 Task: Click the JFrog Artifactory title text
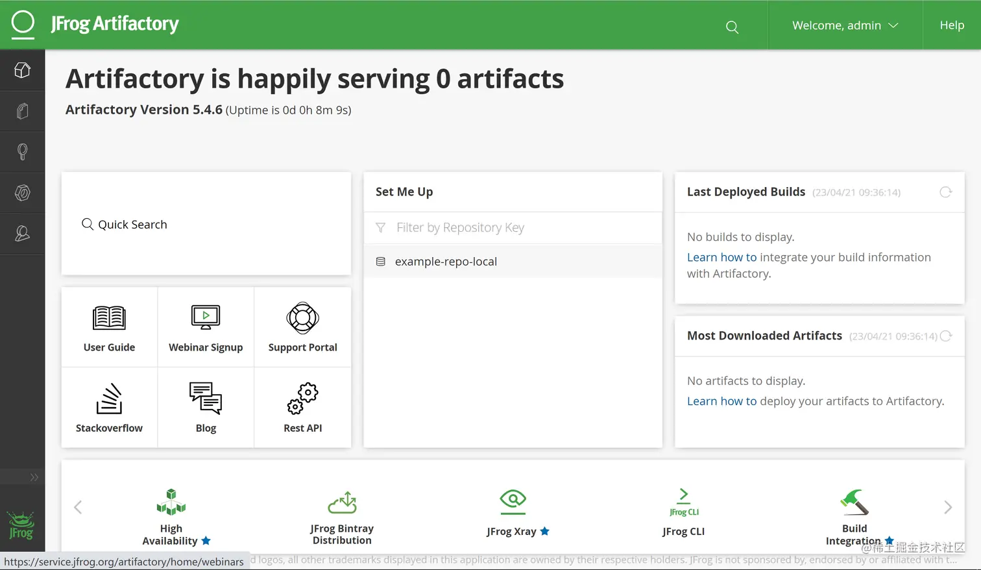(115, 24)
